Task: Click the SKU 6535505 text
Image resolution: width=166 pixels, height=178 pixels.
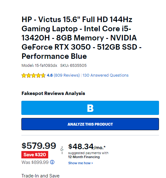Action: coord(74,66)
